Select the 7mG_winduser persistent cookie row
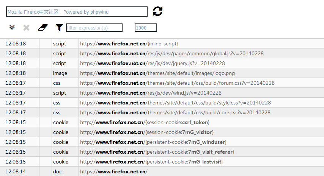Screen dimensions: 324x176 (x=162, y=142)
